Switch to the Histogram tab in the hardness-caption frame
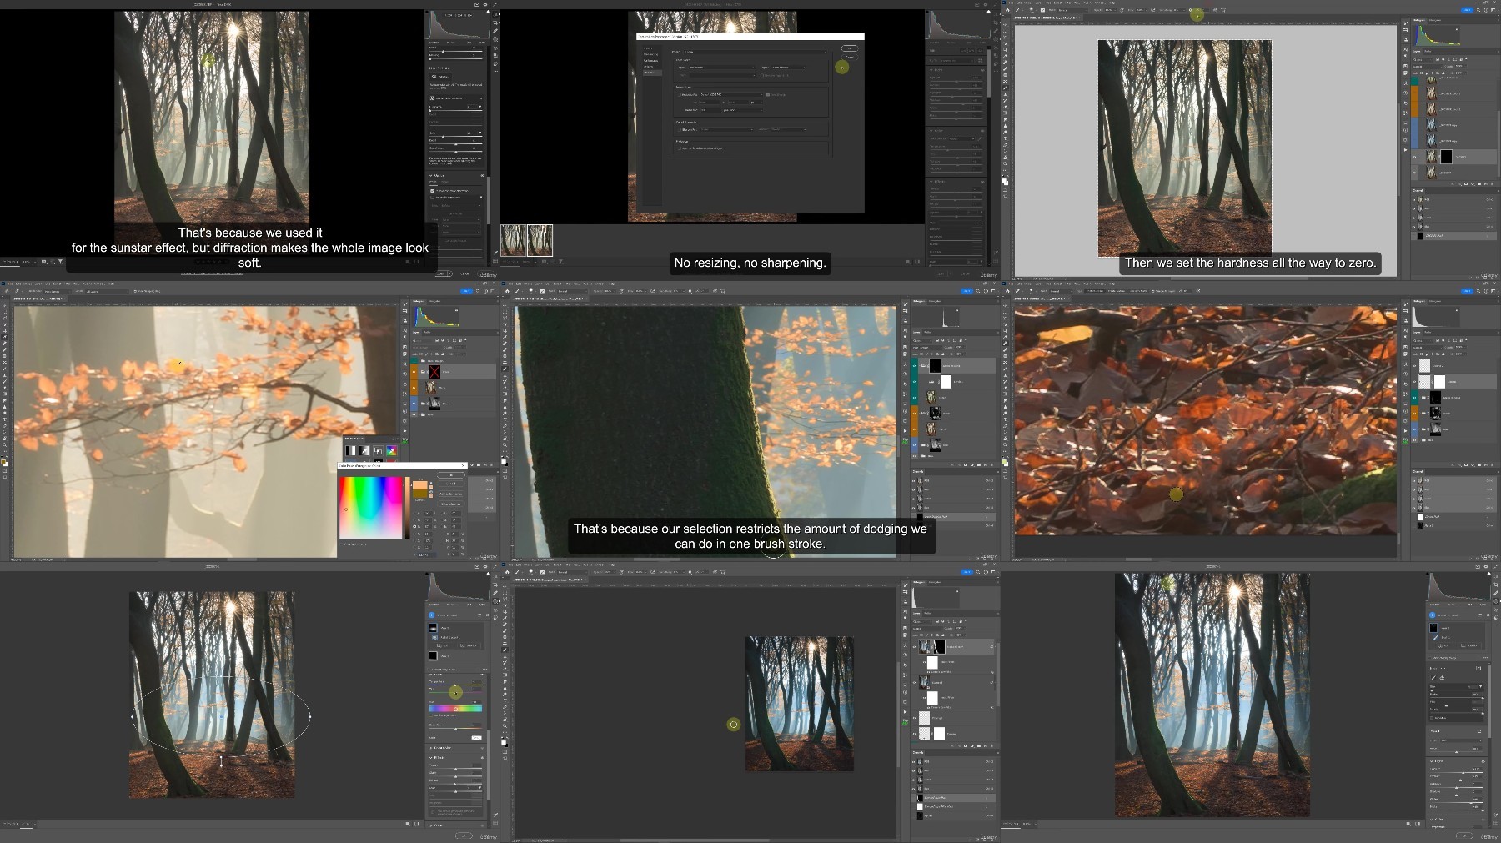Screen dimensions: 1501x843 [1419, 20]
